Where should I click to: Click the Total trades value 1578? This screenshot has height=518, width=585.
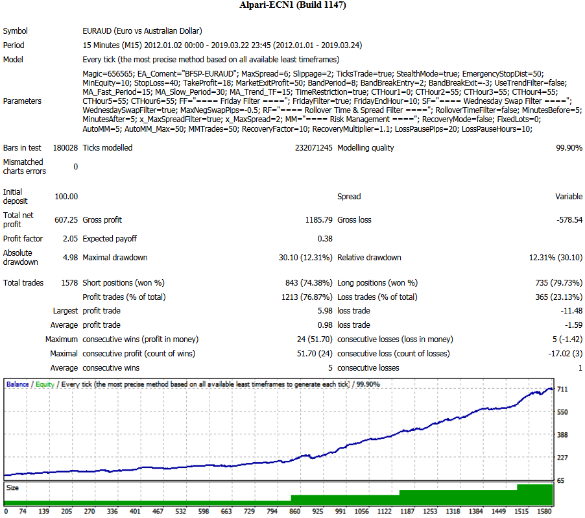[69, 283]
